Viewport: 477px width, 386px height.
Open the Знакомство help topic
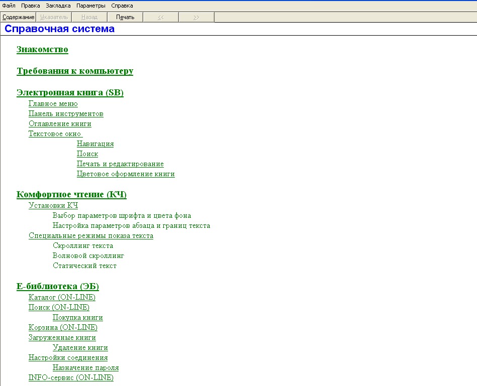[x=42, y=49]
